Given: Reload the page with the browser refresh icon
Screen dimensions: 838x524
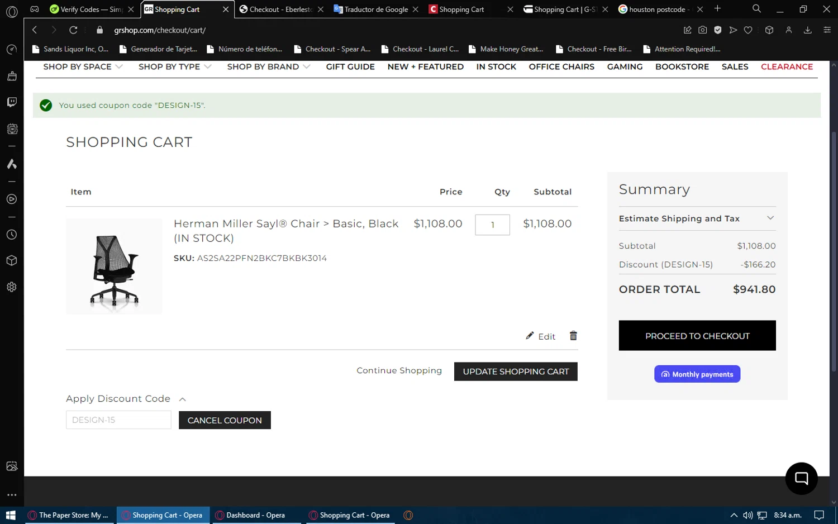Looking at the screenshot, I should pos(73,30).
